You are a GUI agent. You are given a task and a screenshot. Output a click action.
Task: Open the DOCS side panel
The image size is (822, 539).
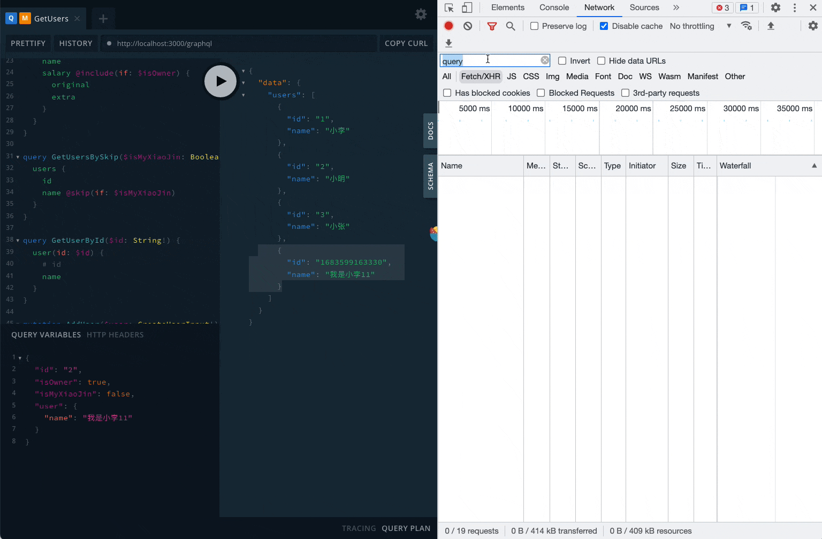(x=430, y=131)
